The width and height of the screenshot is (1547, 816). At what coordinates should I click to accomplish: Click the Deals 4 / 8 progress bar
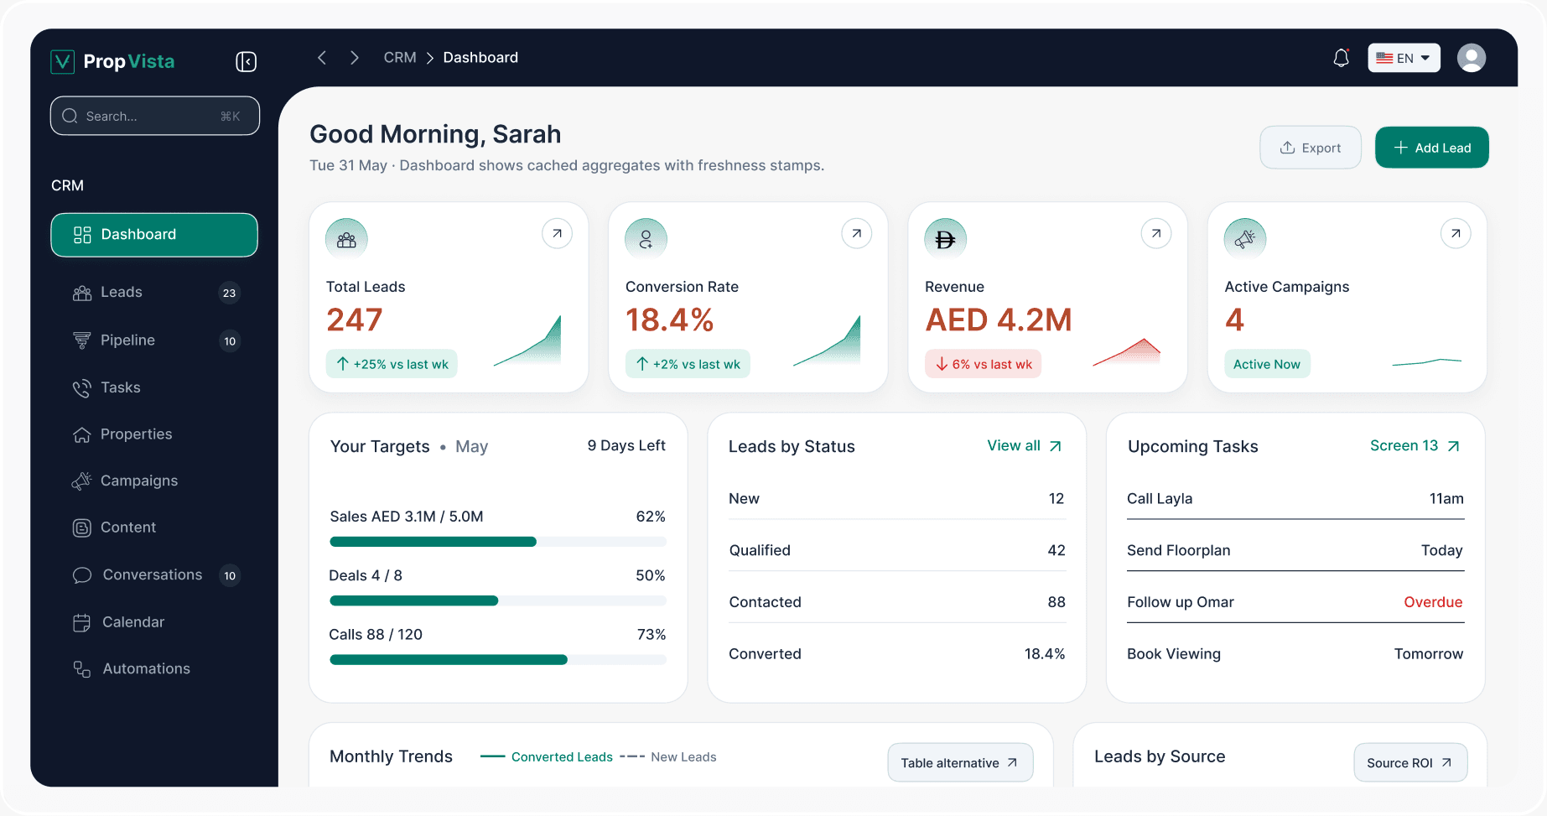click(498, 600)
